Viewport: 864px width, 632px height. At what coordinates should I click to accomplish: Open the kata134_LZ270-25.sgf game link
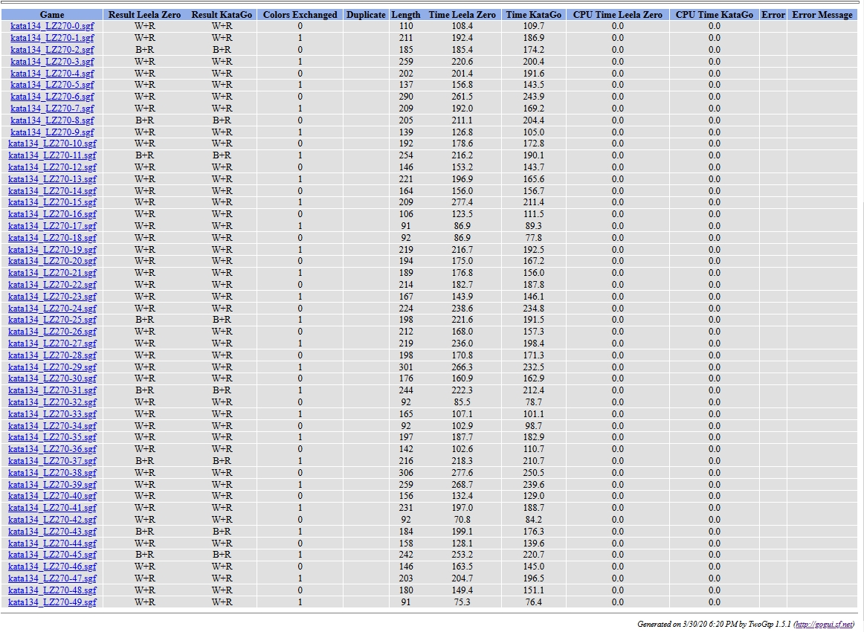coord(52,320)
